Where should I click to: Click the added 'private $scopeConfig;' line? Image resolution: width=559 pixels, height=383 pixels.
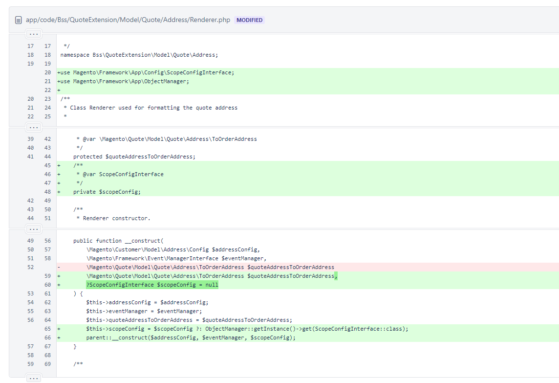coord(107,192)
